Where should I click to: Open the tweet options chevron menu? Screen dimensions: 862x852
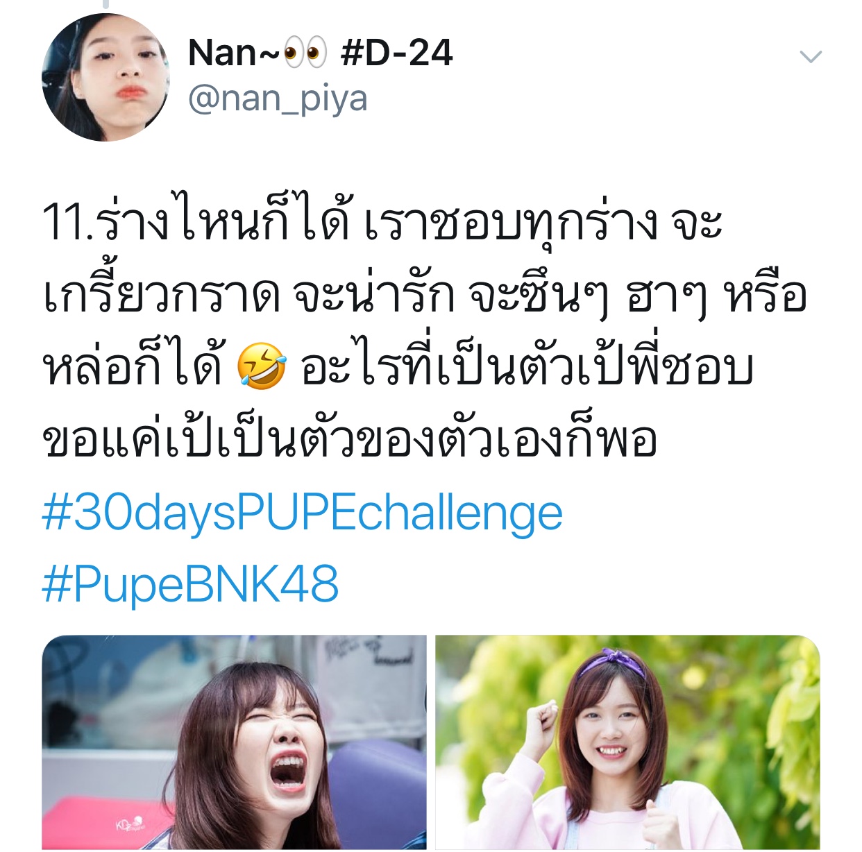click(x=810, y=57)
